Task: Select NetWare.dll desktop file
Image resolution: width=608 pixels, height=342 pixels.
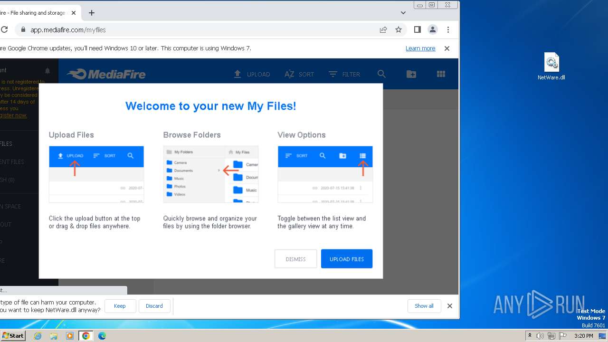Action: point(551,66)
